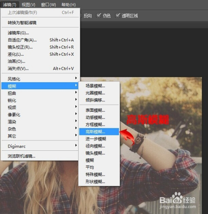Open 消失点(V)... filter
208x214 pixels.
point(40,69)
